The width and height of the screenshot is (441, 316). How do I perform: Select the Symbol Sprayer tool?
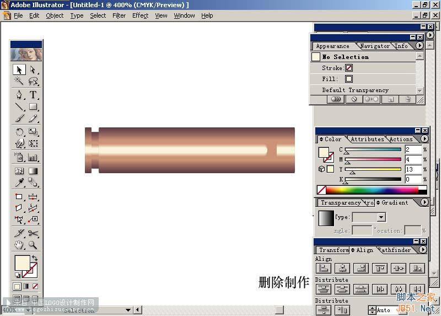point(19,157)
